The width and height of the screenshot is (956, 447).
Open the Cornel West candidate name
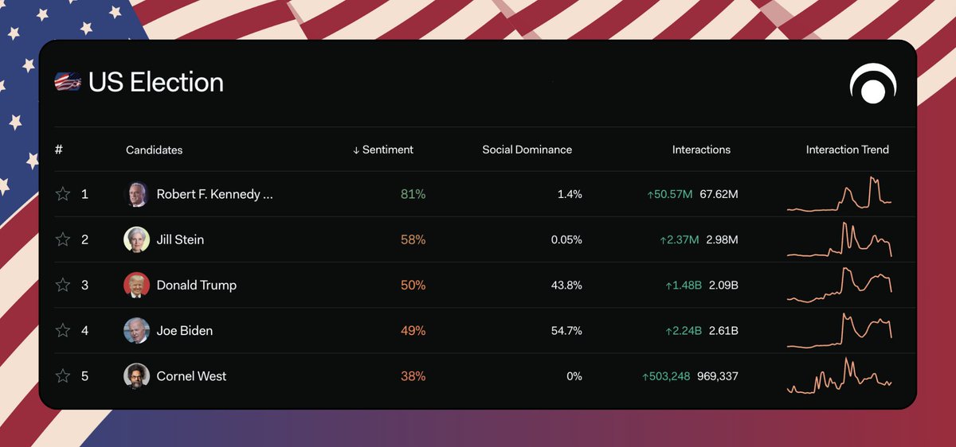191,375
